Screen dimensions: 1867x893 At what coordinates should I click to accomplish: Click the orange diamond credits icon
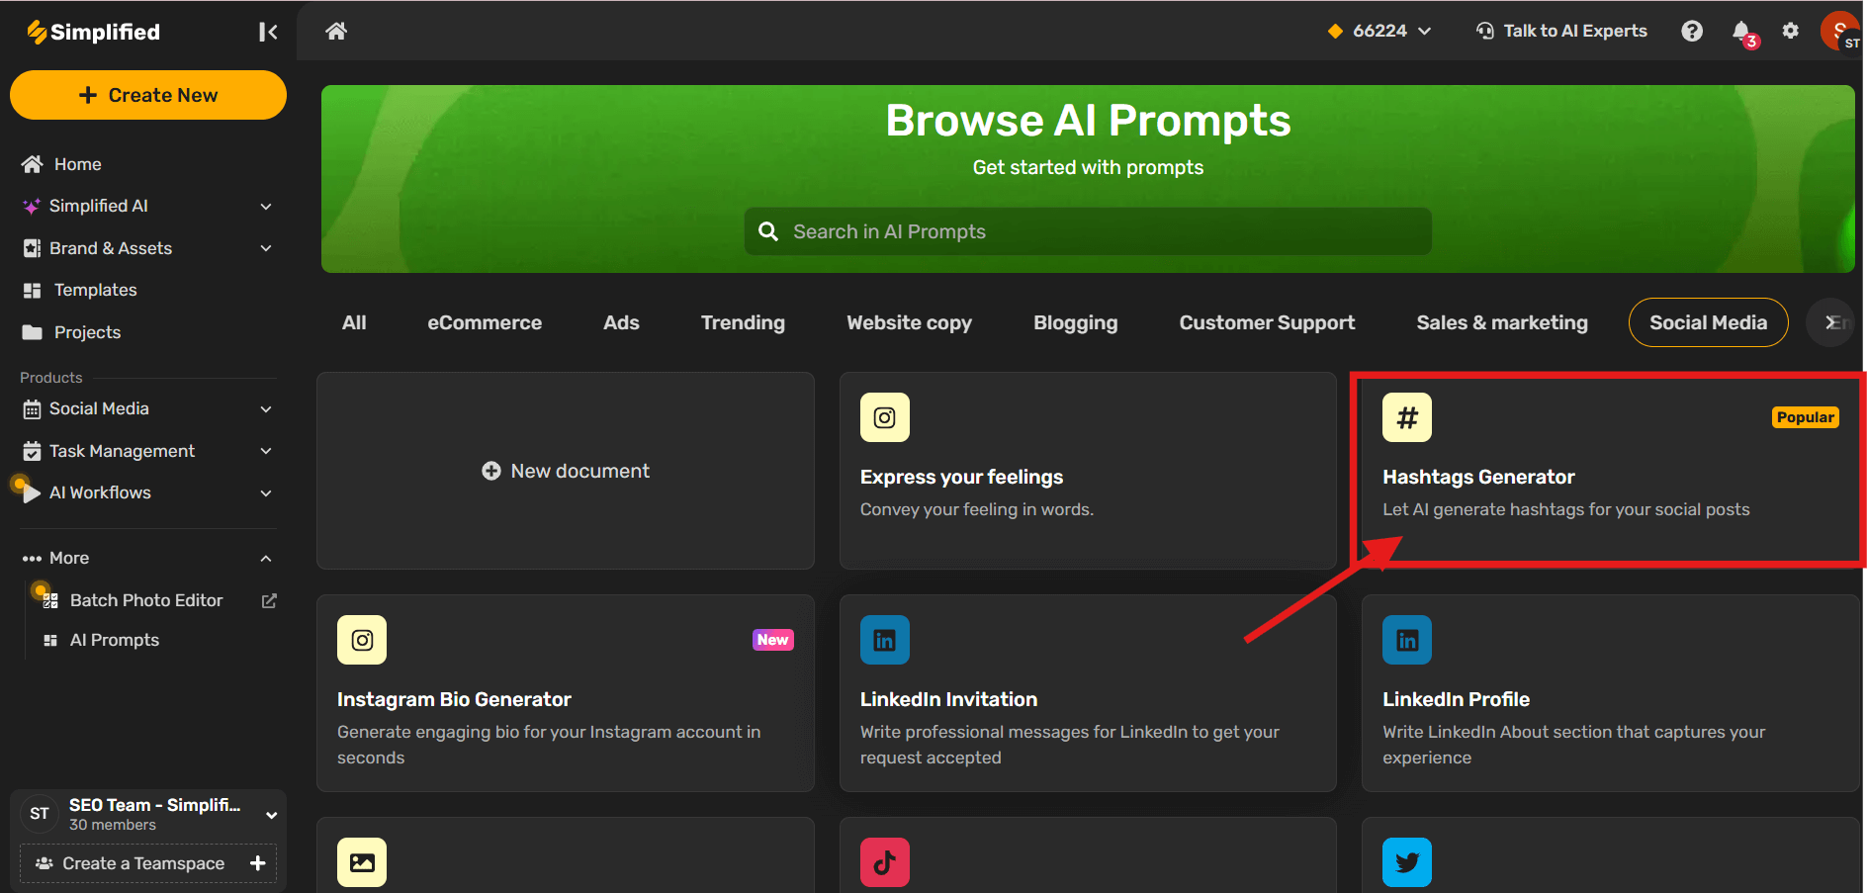pyautogui.click(x=1335, y=31)
